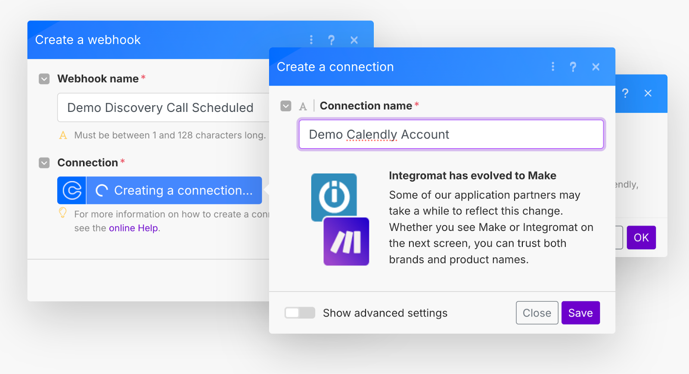The width and height of the screenshot is (689, 374).
Task: Close the Create a webhook dialog
Action: 354,40
